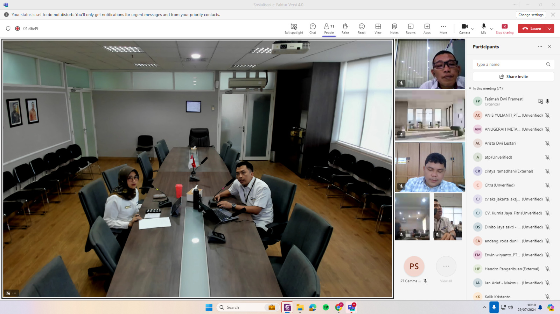
Task: Open Breakout Rooms
Action: [411, 28]
